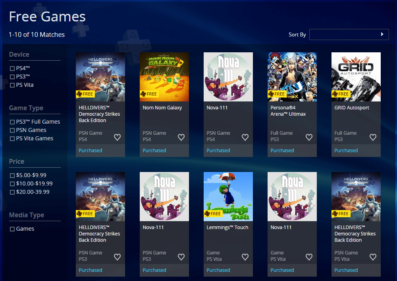Click Purchased under Lemmings Touch

[218, 270]
